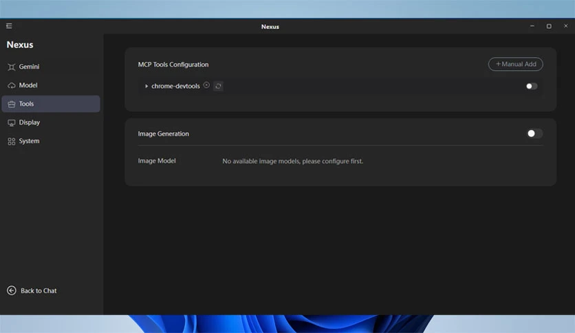Click the System grid icon

(12, 141)
